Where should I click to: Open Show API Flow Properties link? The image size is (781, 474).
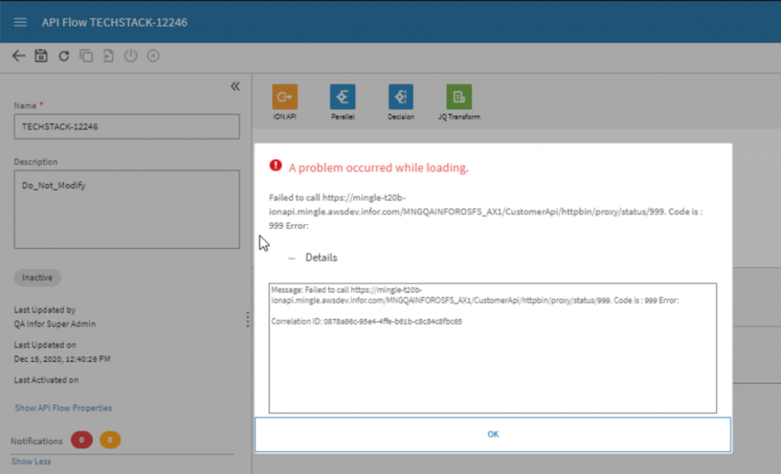click(x=63, y=408)
